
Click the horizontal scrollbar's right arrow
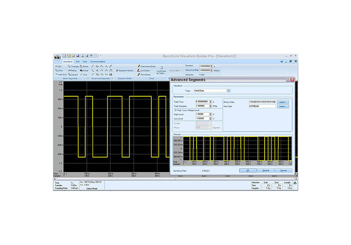296,179
